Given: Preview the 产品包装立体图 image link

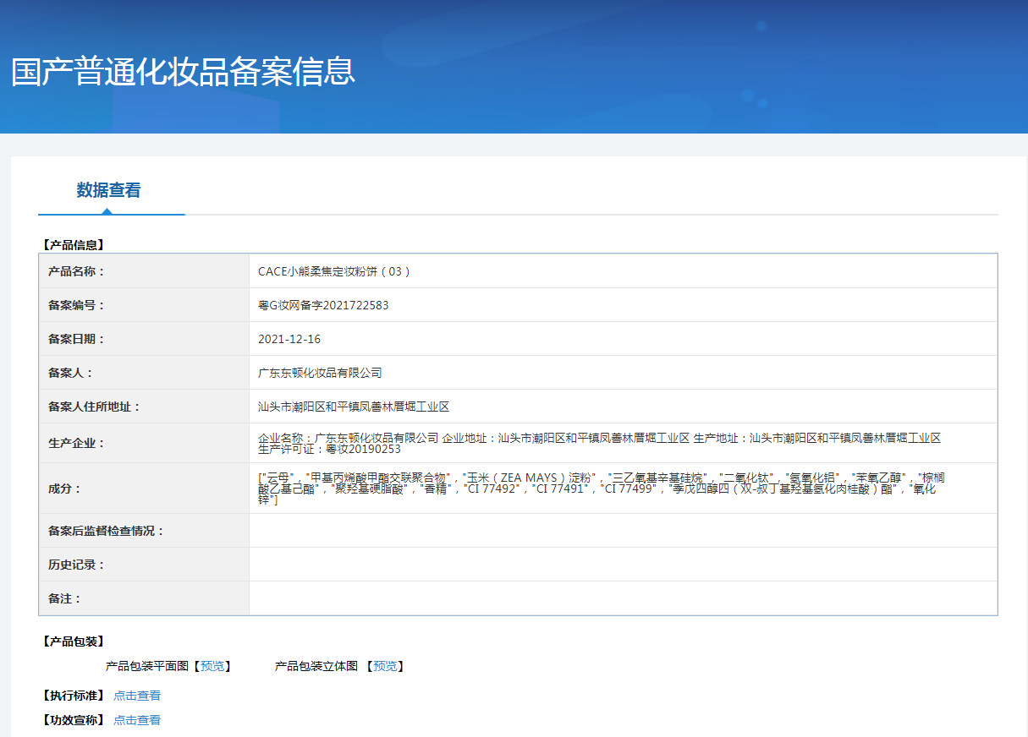Looking at the screenshot, I should (x=385, y=666).
